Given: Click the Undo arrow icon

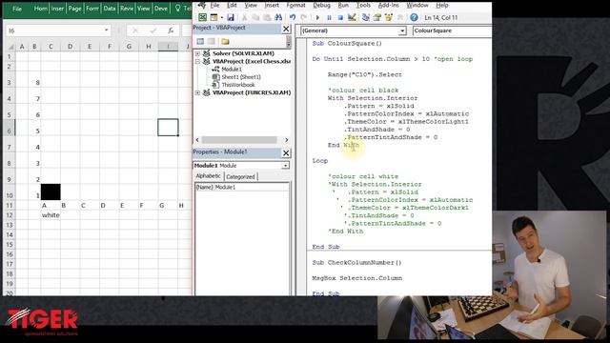Looking at the screenshot, I should 293,17.
